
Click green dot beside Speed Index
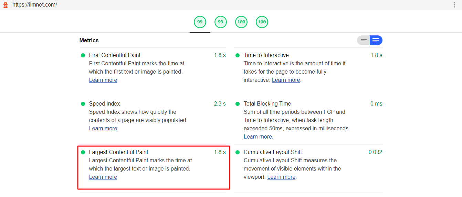83,104
